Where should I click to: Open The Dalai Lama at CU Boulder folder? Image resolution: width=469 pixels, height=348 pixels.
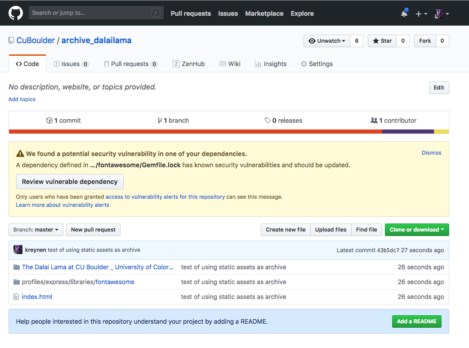(x=98, y=267)
